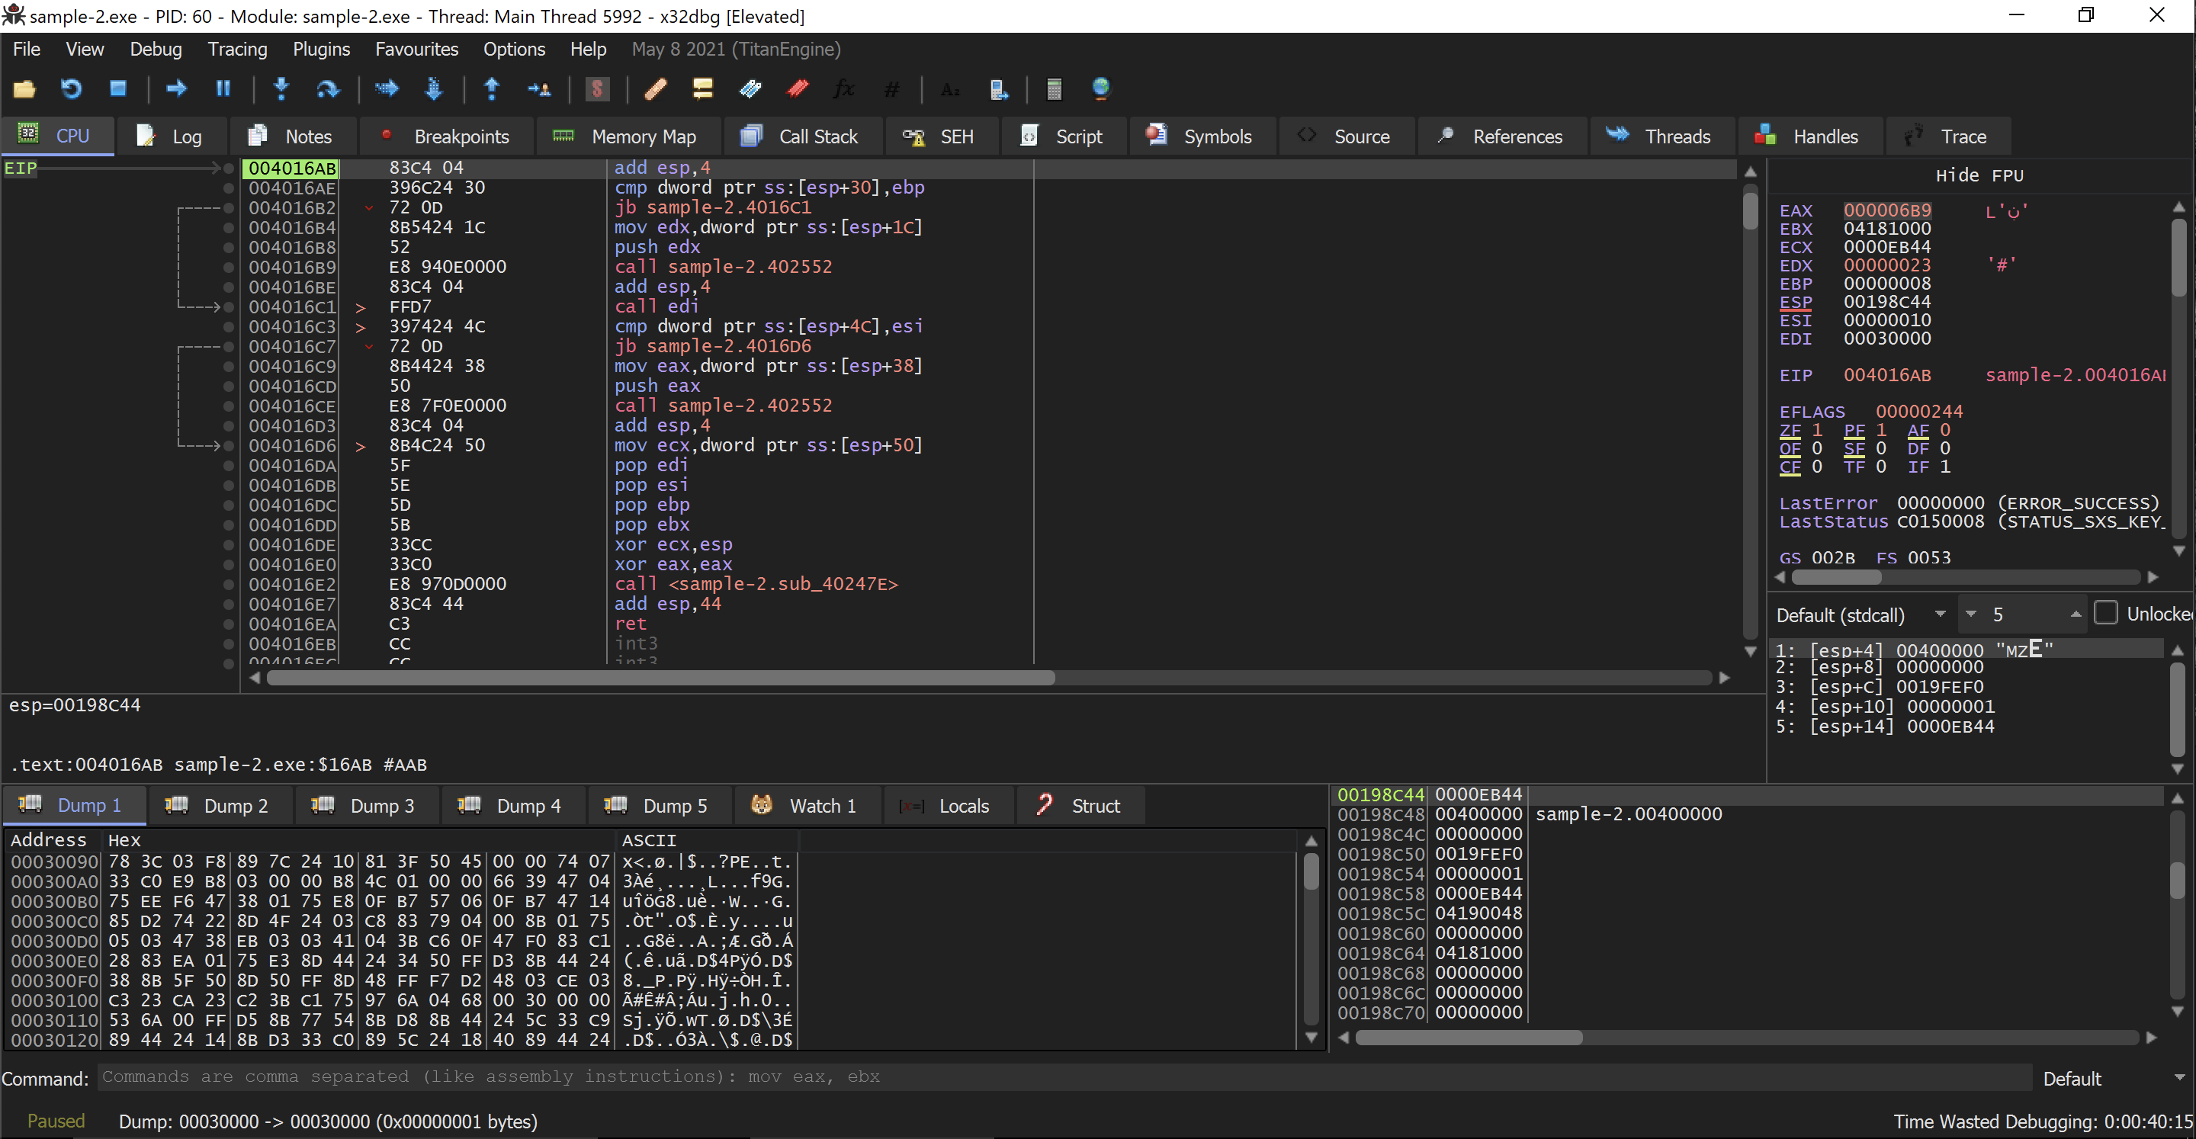Increase argument count with stepper arrow
Screen dimensions: 2196x1139
2076,614
